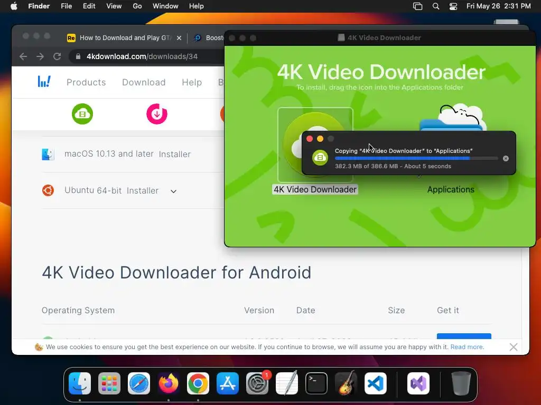Minimize the copy progress dialog
The width and height of the screenshot is (541, 405).
pos(320,139)
